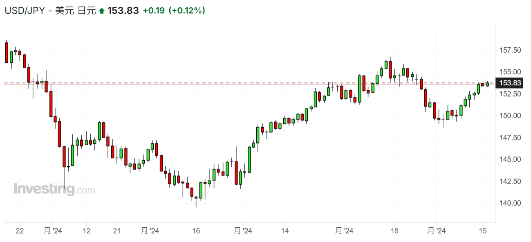Click date label 18 on the time axis
The image size is (531, 242).
(394, 231)
